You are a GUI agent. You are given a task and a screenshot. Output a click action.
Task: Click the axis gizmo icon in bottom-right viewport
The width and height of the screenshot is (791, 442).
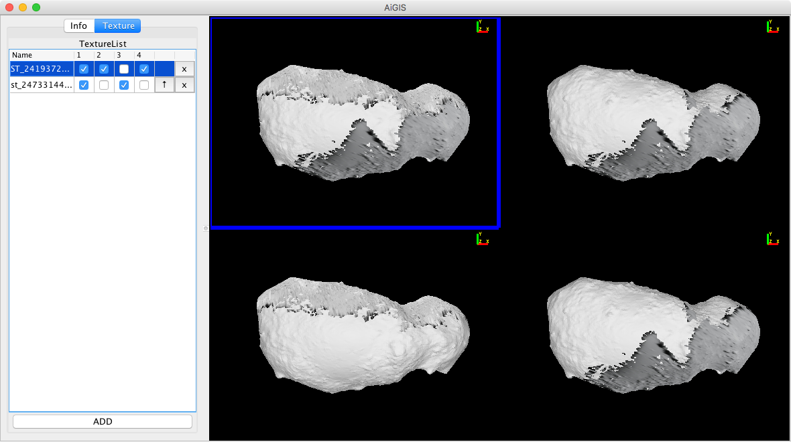[773, 238]
